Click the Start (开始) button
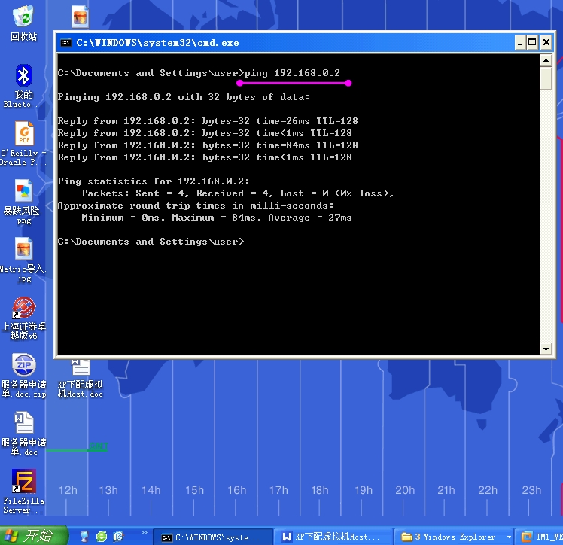The height and width of the screenshot is (545, 563). (33, 536)
